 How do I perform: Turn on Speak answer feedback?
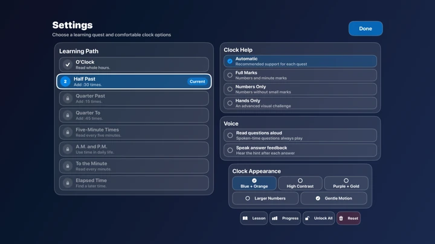300,150
